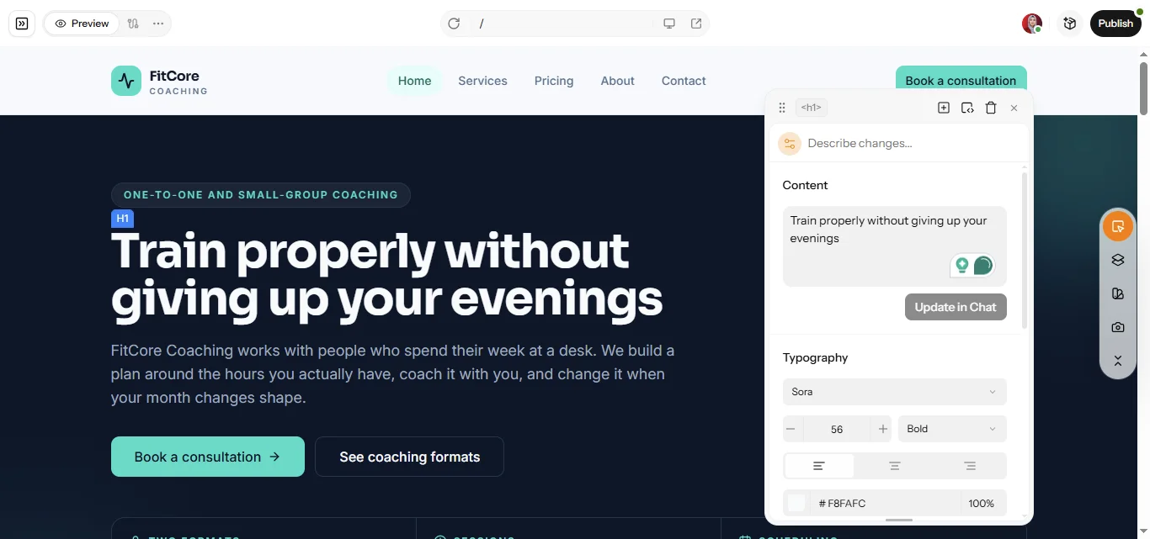Click the view code icon in panel header
This screenshot has width=1150, height=539.
tap(967, 108)
